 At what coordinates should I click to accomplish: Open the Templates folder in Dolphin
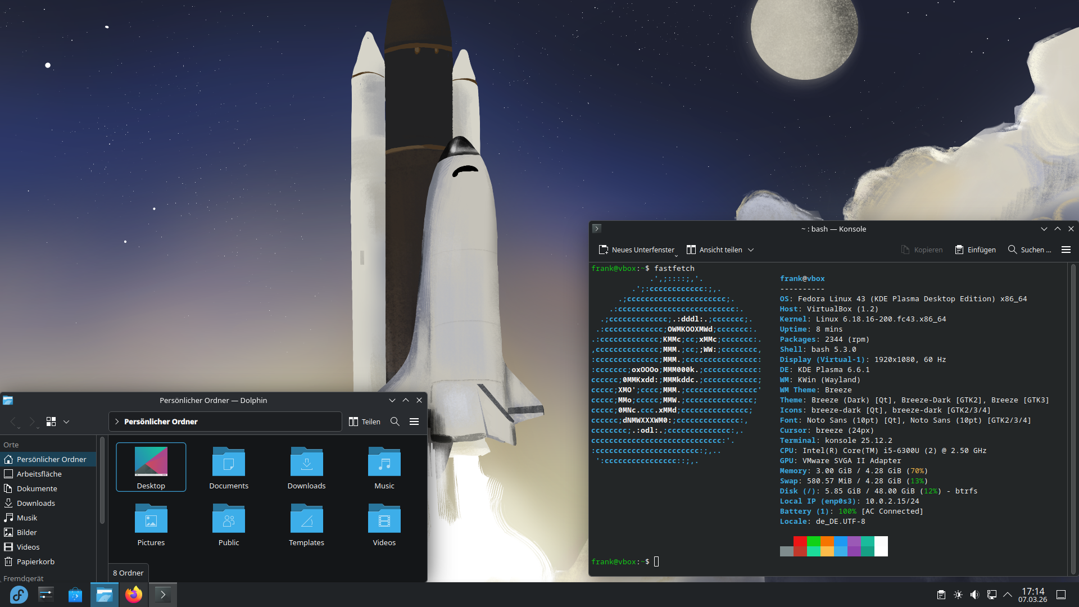coord(306,524)
